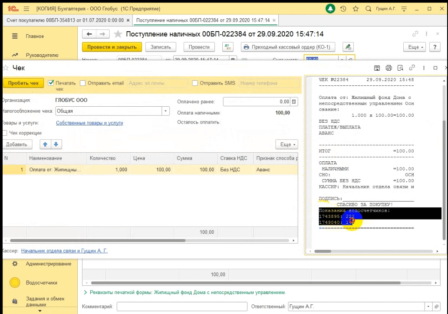This screenshot has width=448, height=314.
Task: Click the printer icon in Чек window
Action: point(389,68)
